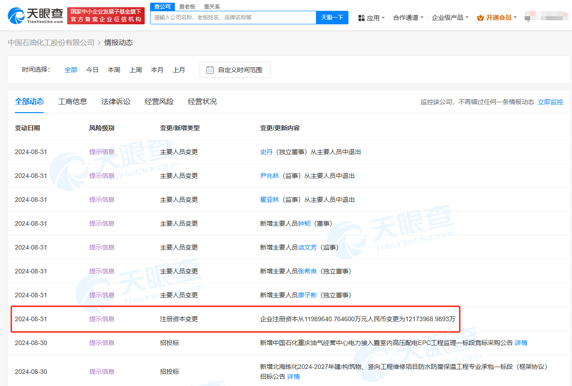Open the 法律诉讼 tab
572x386 pixels.
[116, 101]
